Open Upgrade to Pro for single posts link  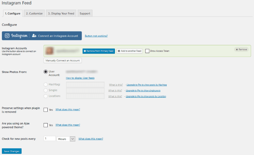[x=143, y=91]
